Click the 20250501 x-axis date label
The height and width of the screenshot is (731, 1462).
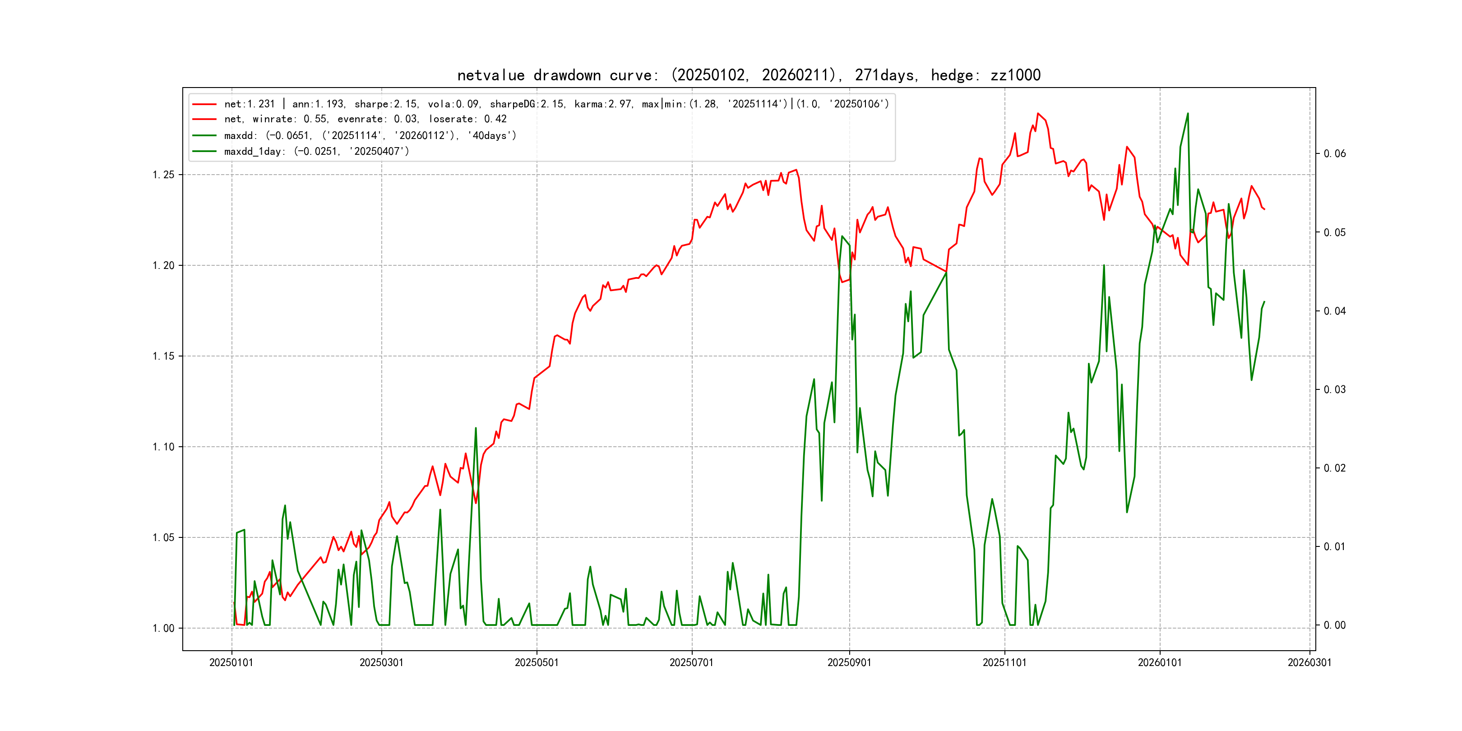click(x=537, y=663)
